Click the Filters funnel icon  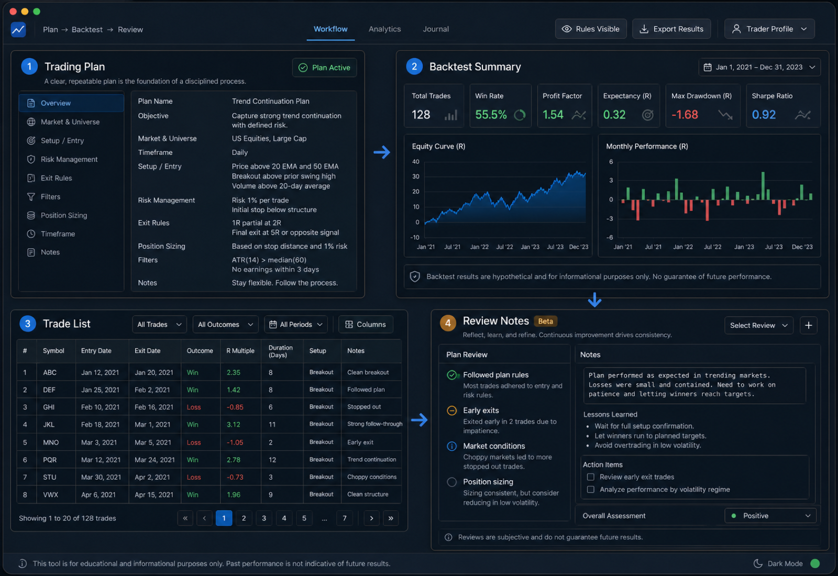[x=31, y=197]
